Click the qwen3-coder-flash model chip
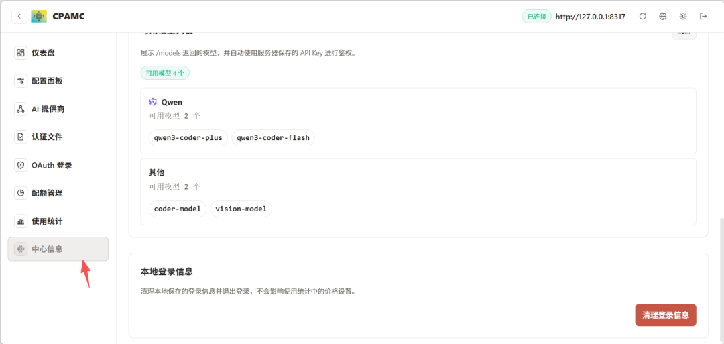The image size is (724, 344). (x=274, y=137)
